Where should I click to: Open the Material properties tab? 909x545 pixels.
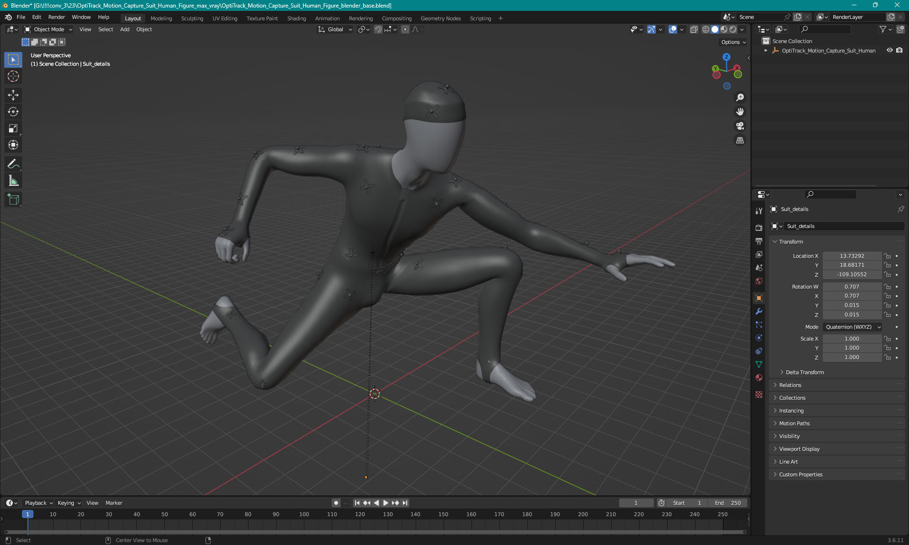[759, 378]
